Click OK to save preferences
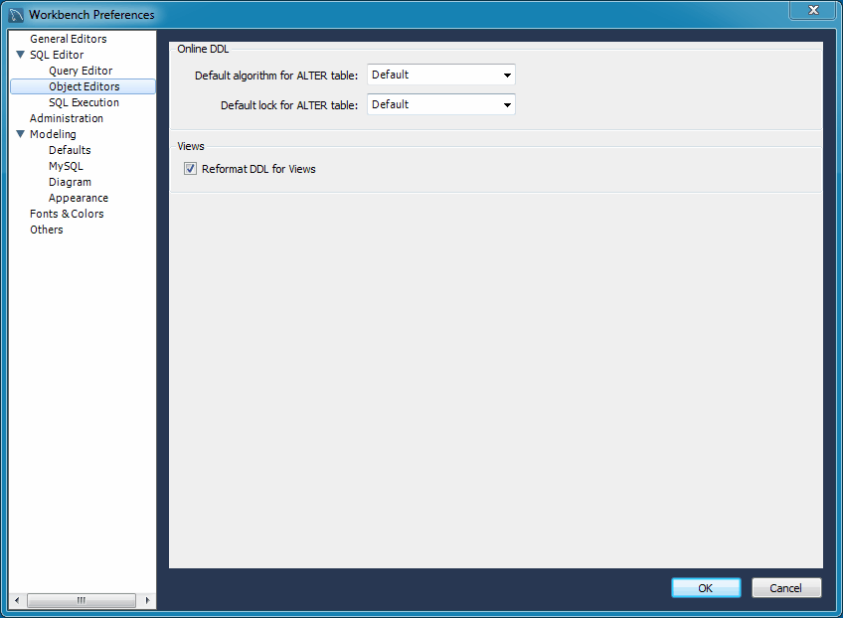Viewport: 843px width, 618px height. pyautogui.click(x=706, y=588)
